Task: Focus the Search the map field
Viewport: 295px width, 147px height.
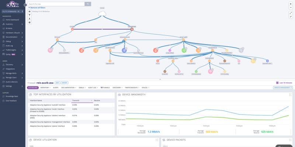Action: pyautogui.click(x=56, y=4)
